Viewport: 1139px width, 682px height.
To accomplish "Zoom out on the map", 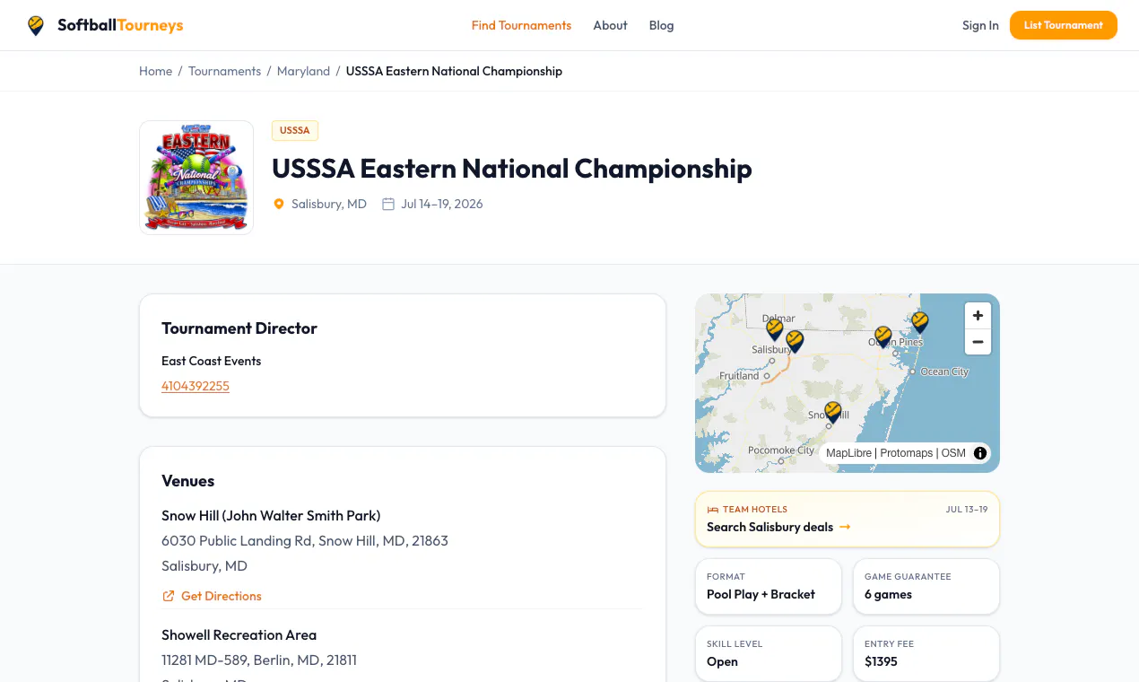I will (x=978, y=342).
